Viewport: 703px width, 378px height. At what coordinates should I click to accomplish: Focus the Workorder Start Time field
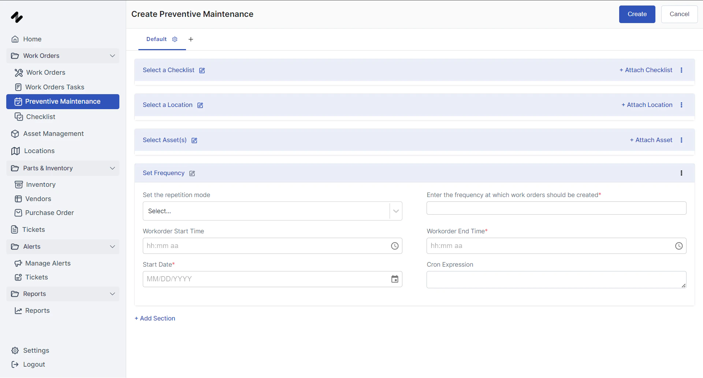(x=272, y=246)
